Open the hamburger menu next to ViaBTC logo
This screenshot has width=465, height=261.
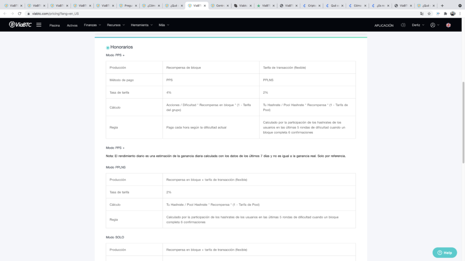(39, 25)
